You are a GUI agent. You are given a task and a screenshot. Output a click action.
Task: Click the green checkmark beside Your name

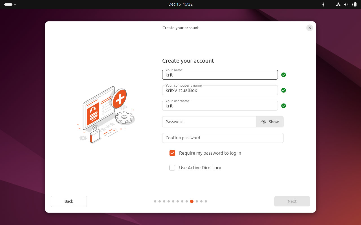coord(283,75)
